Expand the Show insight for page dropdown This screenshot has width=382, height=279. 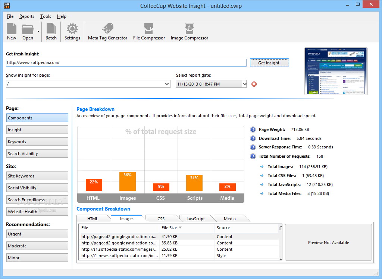coord(167,84)
